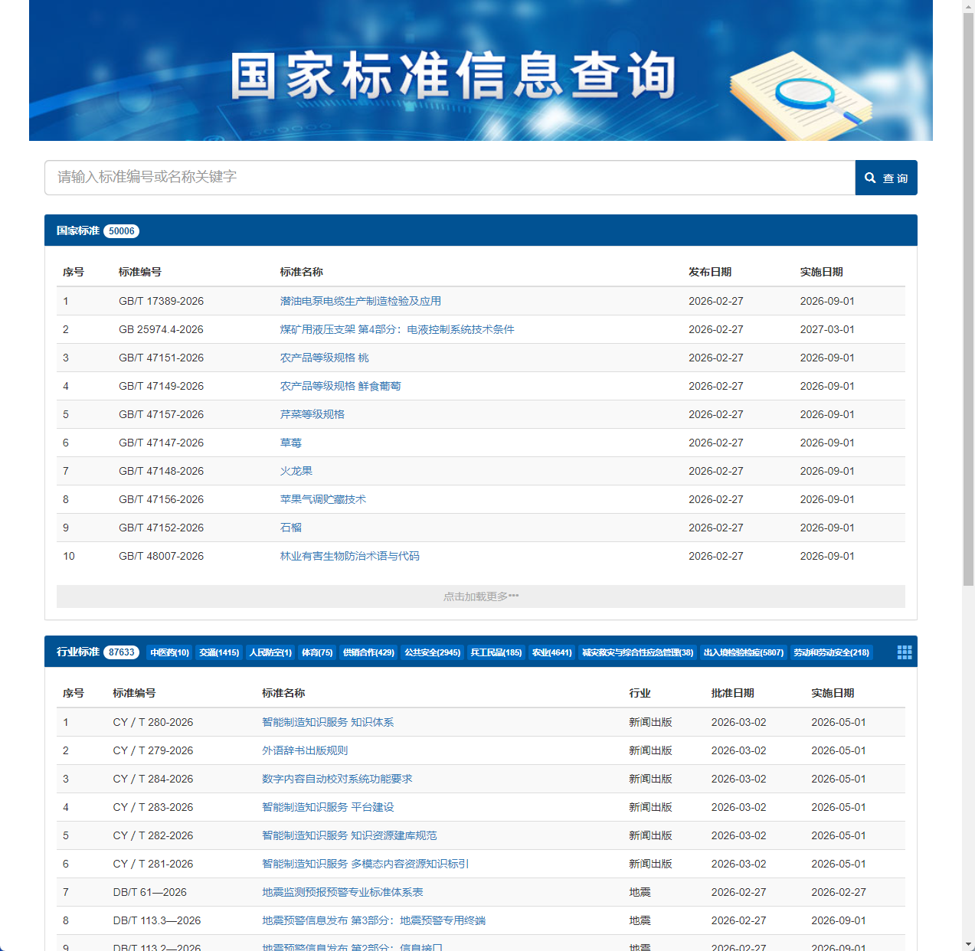Select the 交通(1415) industry filter
The image size is (975, 951).
point(219,652)
